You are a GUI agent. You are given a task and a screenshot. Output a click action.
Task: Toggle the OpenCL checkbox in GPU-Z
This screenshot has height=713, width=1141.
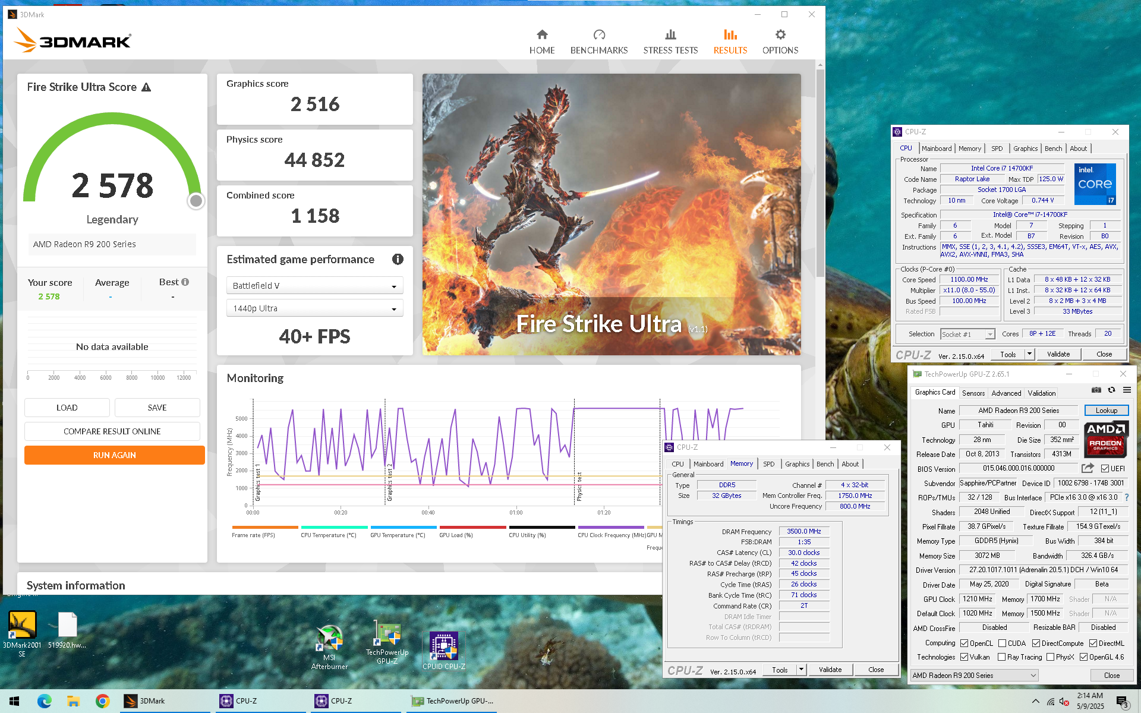(964, 643)
